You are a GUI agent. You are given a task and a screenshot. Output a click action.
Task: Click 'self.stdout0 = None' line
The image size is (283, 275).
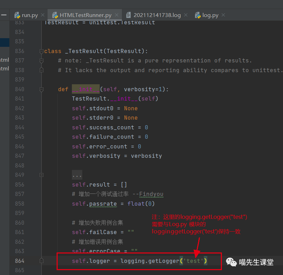click(105, 109)
